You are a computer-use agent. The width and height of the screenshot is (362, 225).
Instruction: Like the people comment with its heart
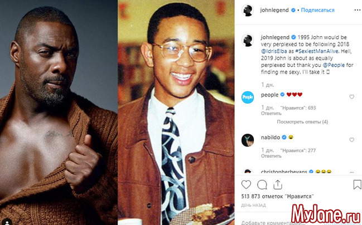click(x=351, y=97)
